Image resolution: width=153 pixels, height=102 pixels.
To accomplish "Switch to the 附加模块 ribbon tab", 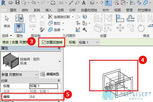I will 144,10.
